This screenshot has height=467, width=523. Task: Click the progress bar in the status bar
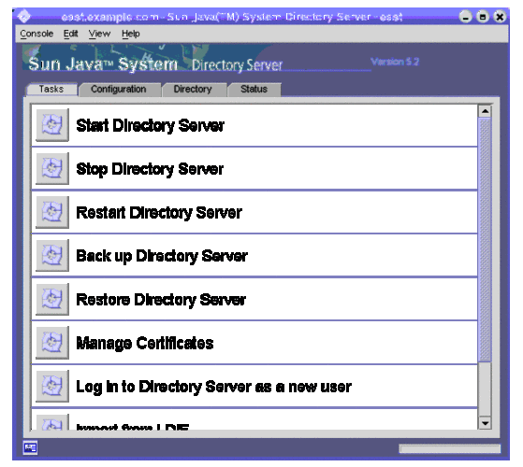(450, 448)
